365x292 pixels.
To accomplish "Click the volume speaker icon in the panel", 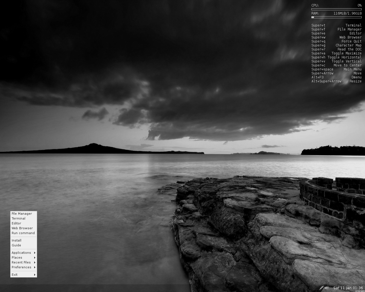I will point(327,288).
